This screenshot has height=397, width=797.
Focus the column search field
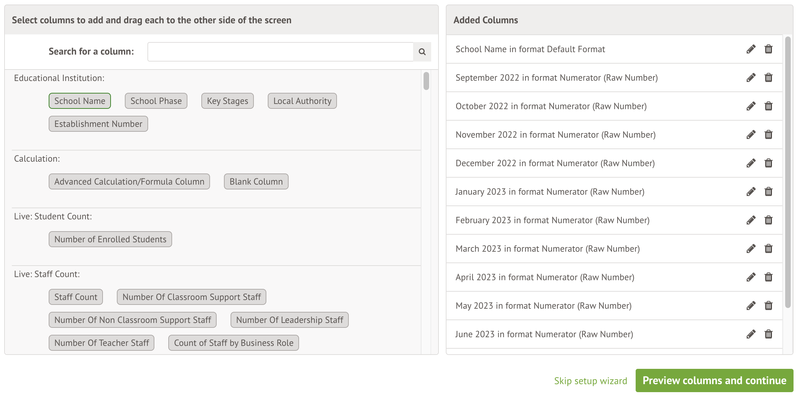280,52
